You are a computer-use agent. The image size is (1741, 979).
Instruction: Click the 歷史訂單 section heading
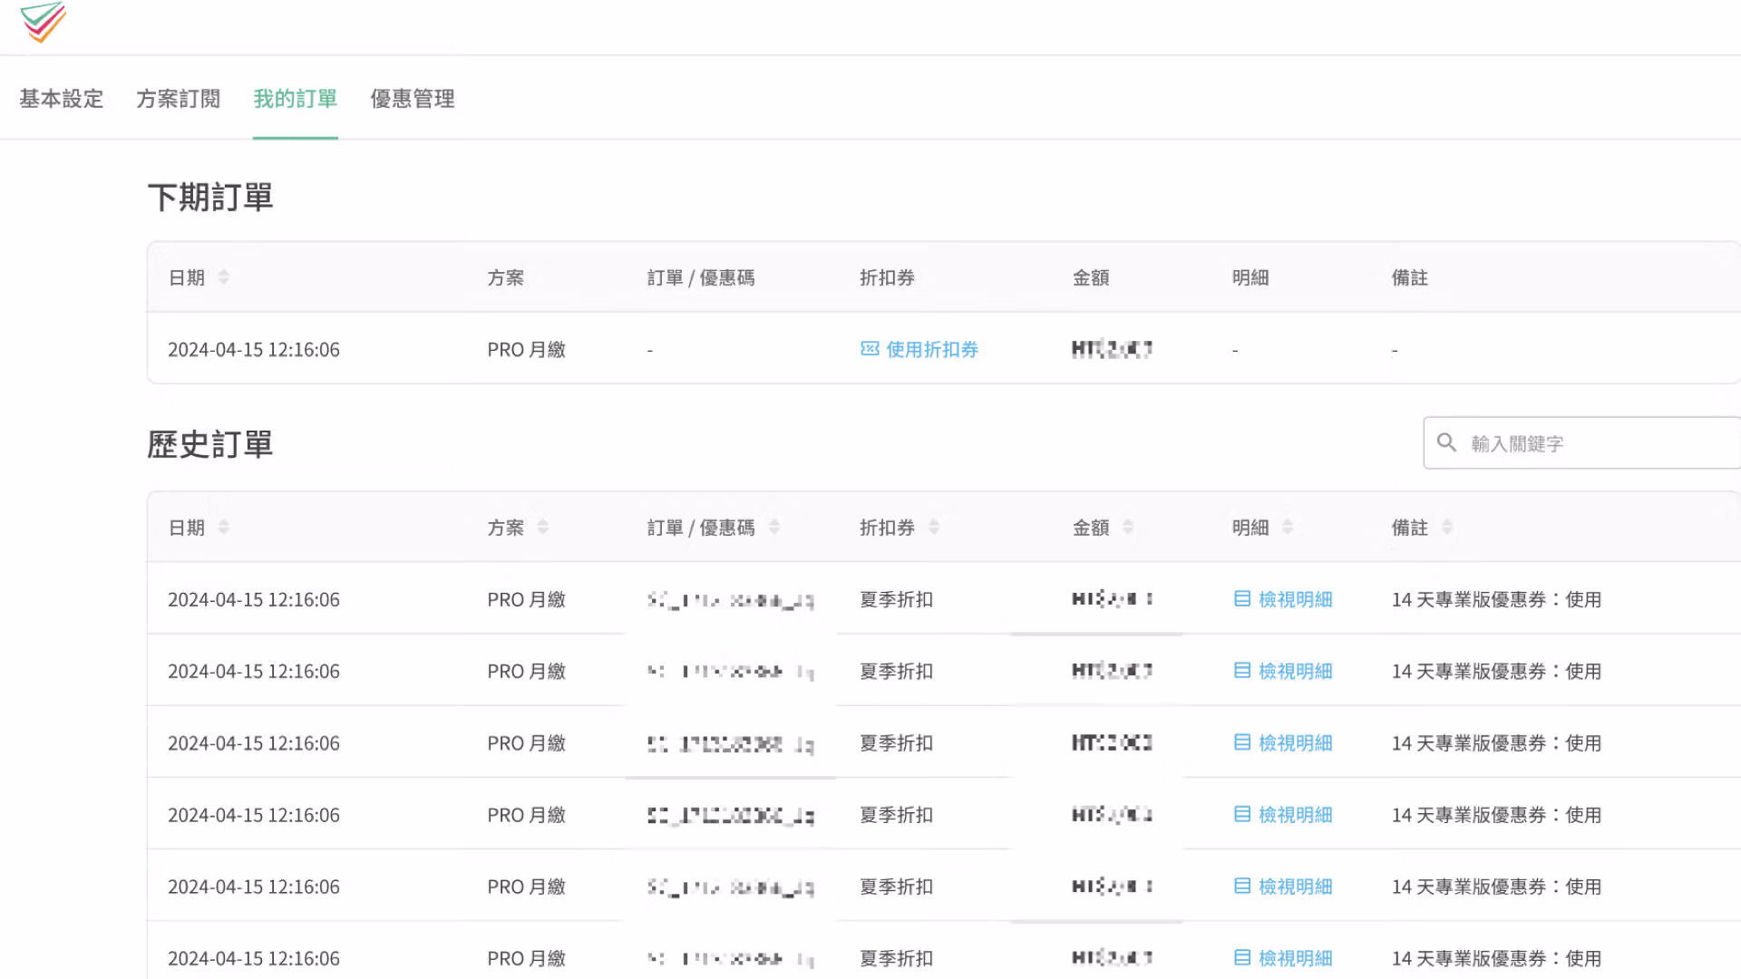[x=210, y=444]
